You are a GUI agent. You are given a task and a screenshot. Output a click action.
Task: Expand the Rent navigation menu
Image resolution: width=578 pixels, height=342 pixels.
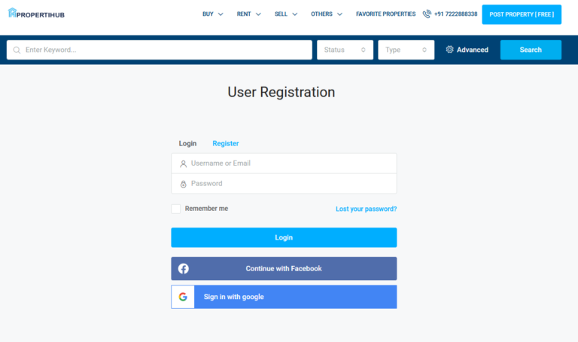pyautogui.click(x=248, y=14)
